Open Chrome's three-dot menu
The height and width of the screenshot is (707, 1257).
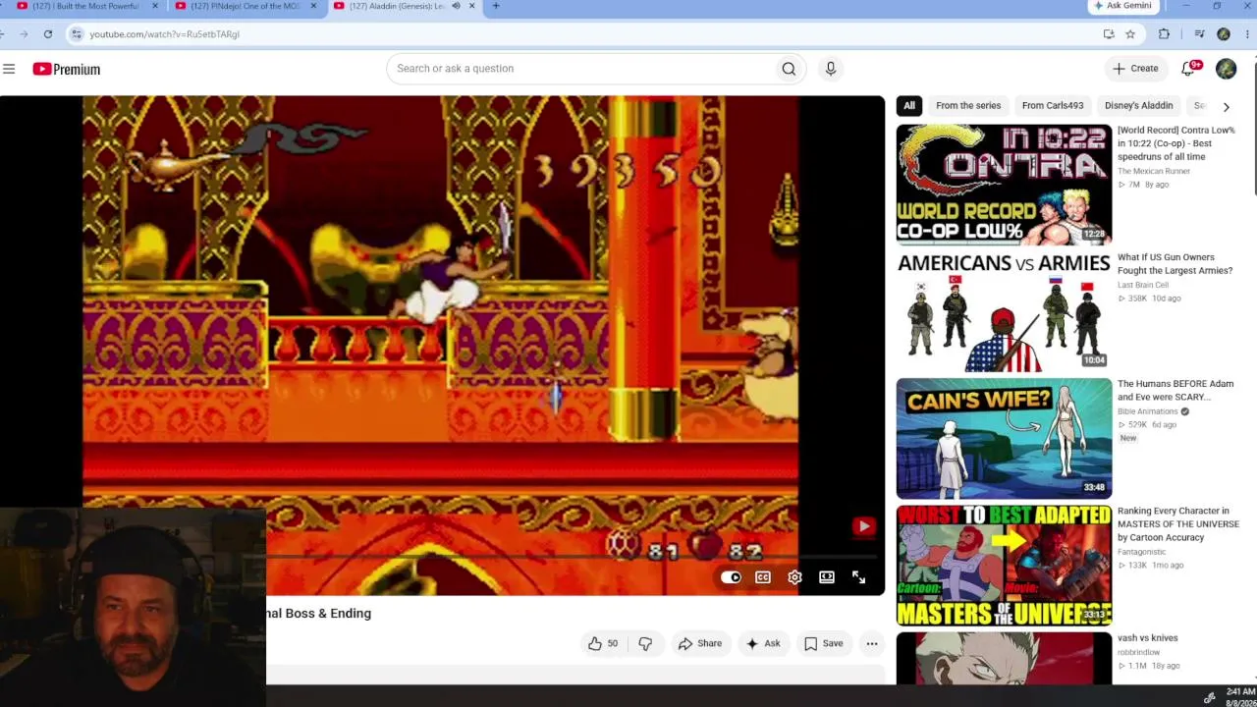(1245, 34)
